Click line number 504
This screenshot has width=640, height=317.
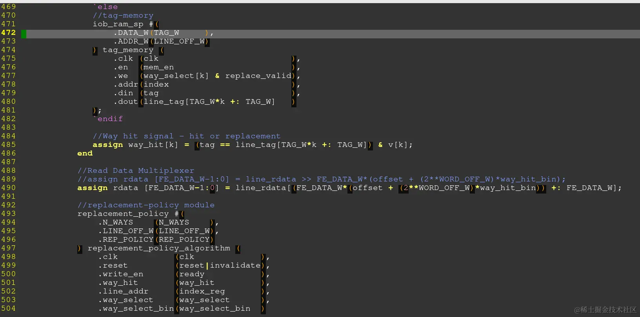[8, 308]
